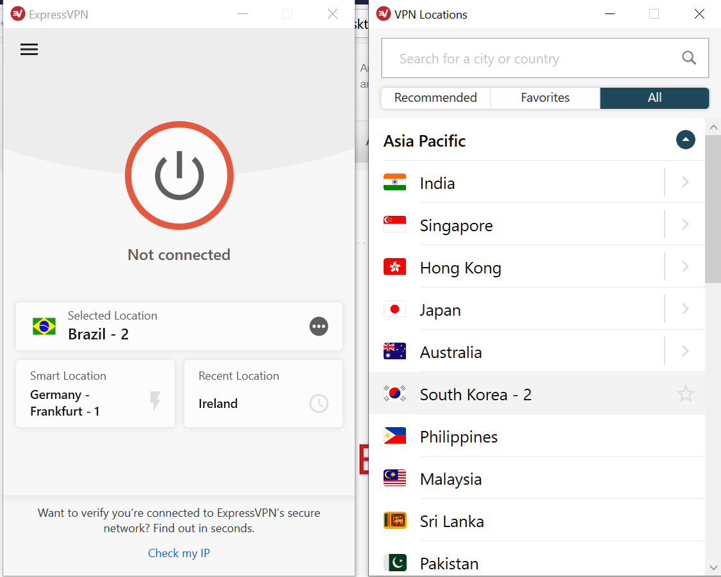721x577 pixels.
Task: Switch to the All tab
Action: pos(654,98)
